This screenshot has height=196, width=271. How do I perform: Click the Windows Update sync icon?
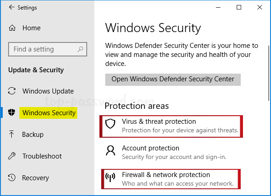pos(12,91)
